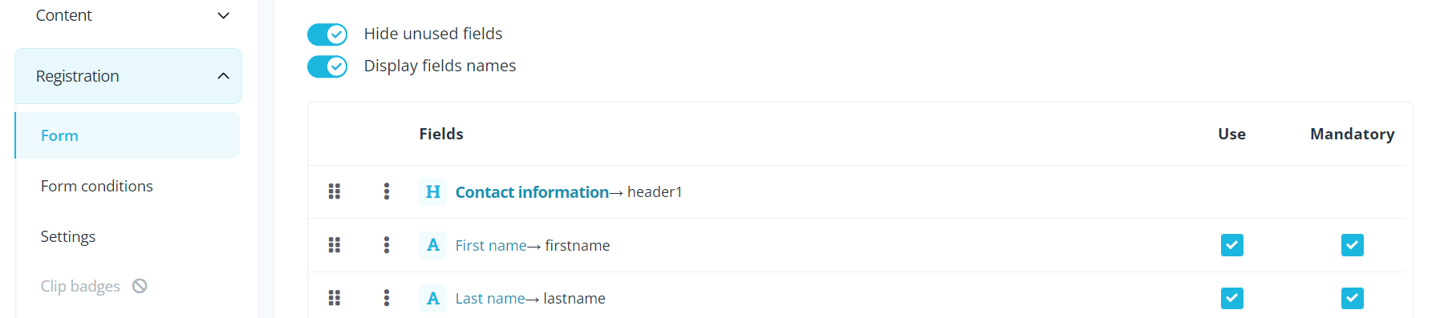Image resolution: width=1432 pixels, height=318 pixels.
Task: Uncheck the Use checkbox for First name
Action: (1232, 245)
